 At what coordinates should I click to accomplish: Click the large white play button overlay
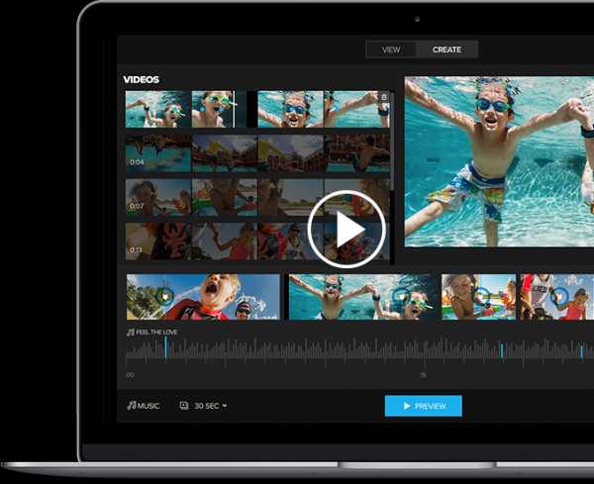click(x=346, y=229)
